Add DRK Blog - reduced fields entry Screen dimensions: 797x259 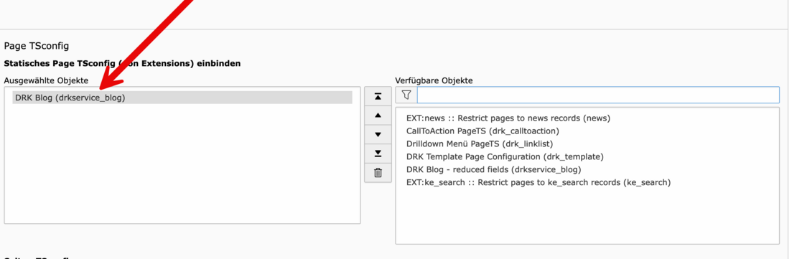[493, 169]
